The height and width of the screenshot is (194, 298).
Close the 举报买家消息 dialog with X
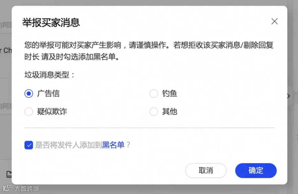[x=274, y=21]
